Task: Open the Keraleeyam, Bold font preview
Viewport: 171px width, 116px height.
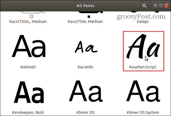Action: [x=29, y=92]
